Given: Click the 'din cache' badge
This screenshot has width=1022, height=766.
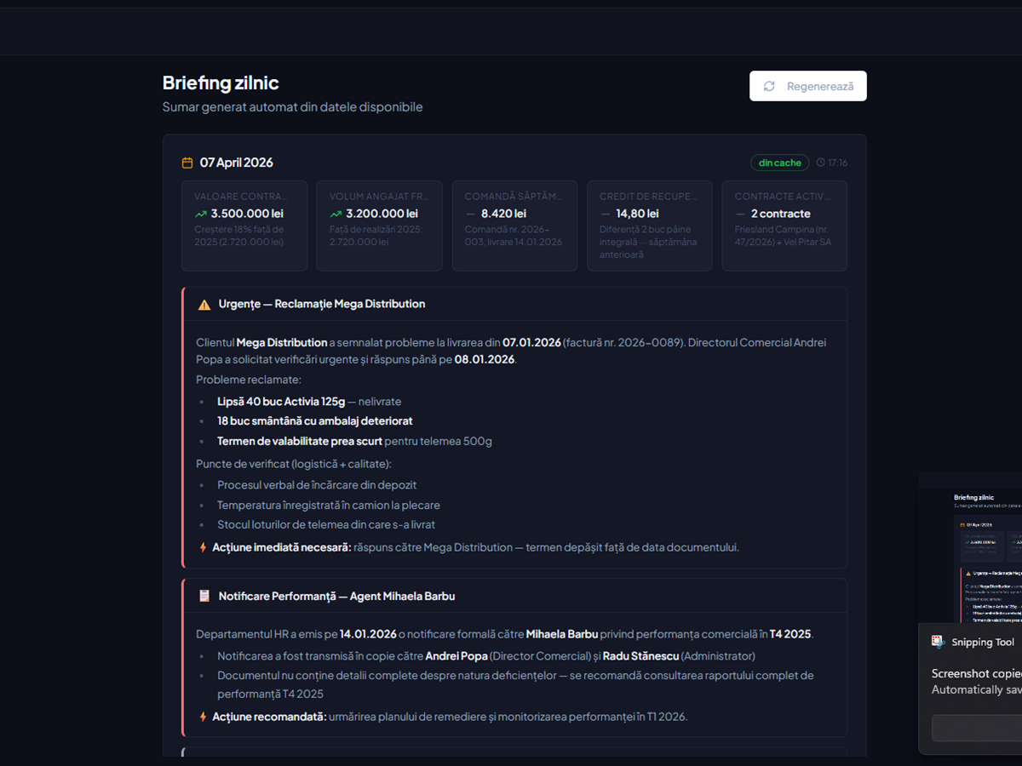Looking at the screenshot, I should click(x=780, y=163).
